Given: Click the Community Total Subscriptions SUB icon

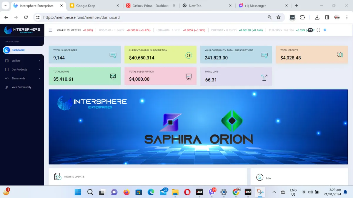Looking at the screenshot, I should pos(264,55).
